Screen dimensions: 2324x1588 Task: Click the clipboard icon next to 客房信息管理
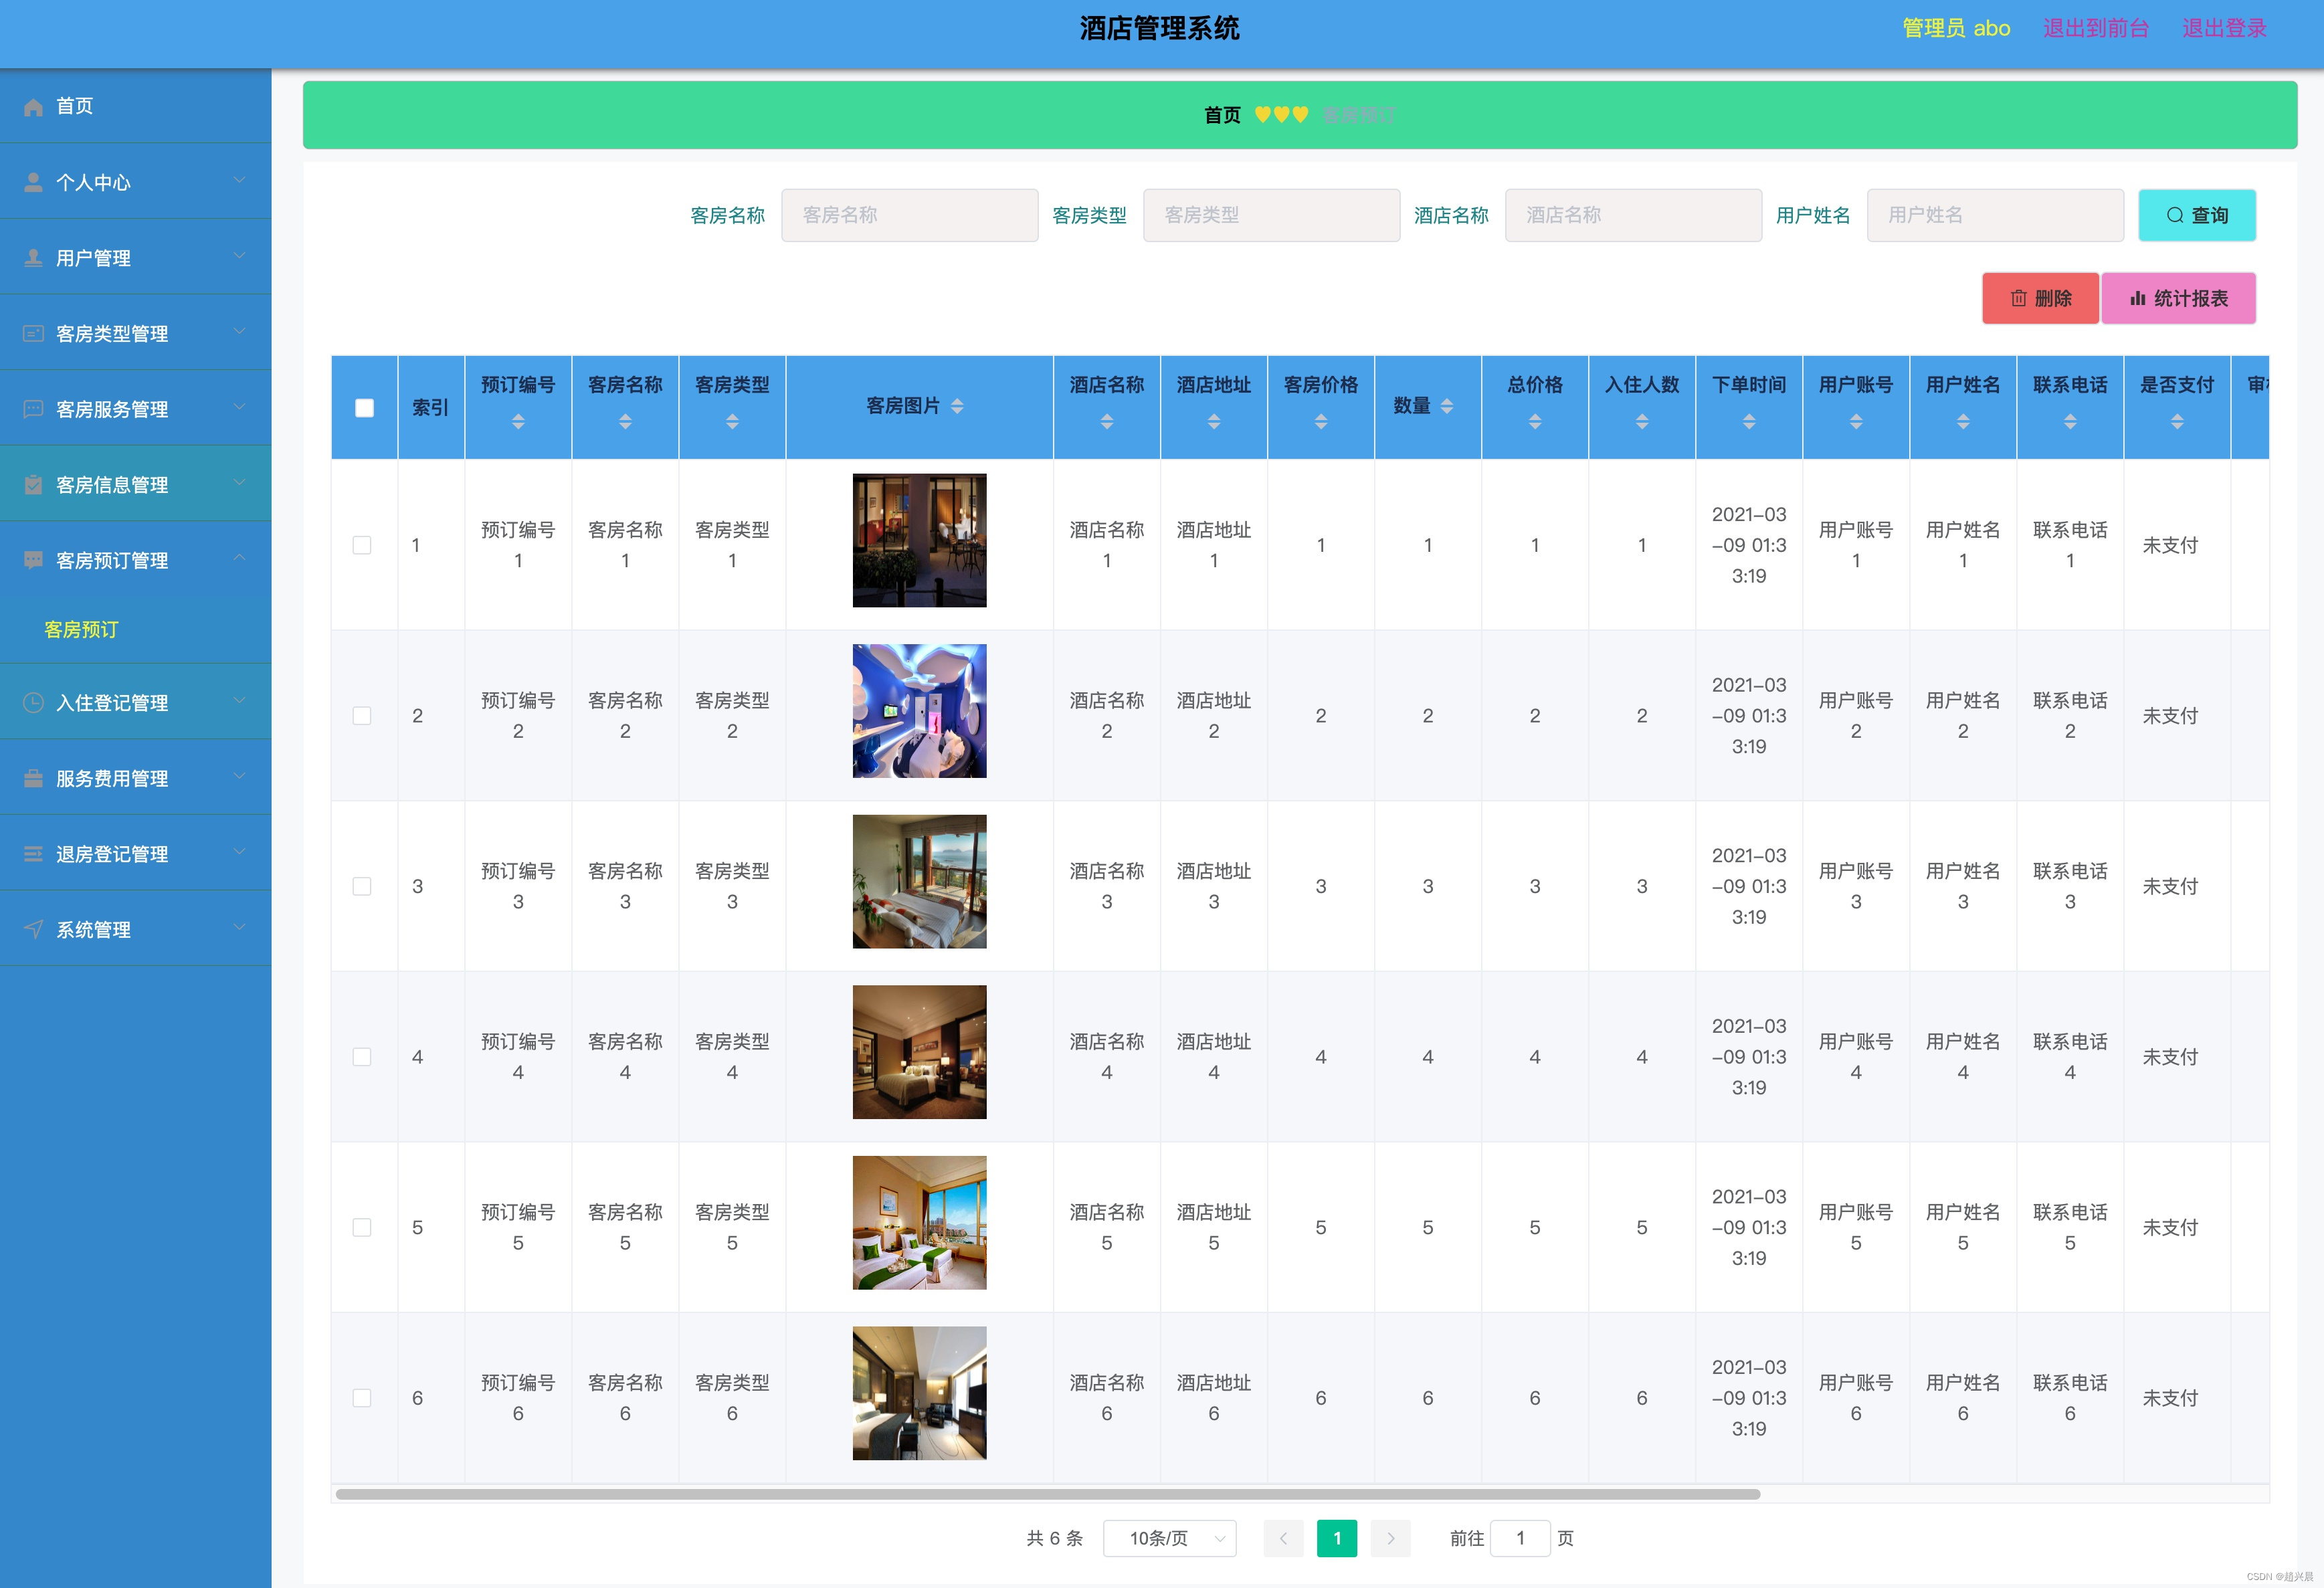[33, 485]
